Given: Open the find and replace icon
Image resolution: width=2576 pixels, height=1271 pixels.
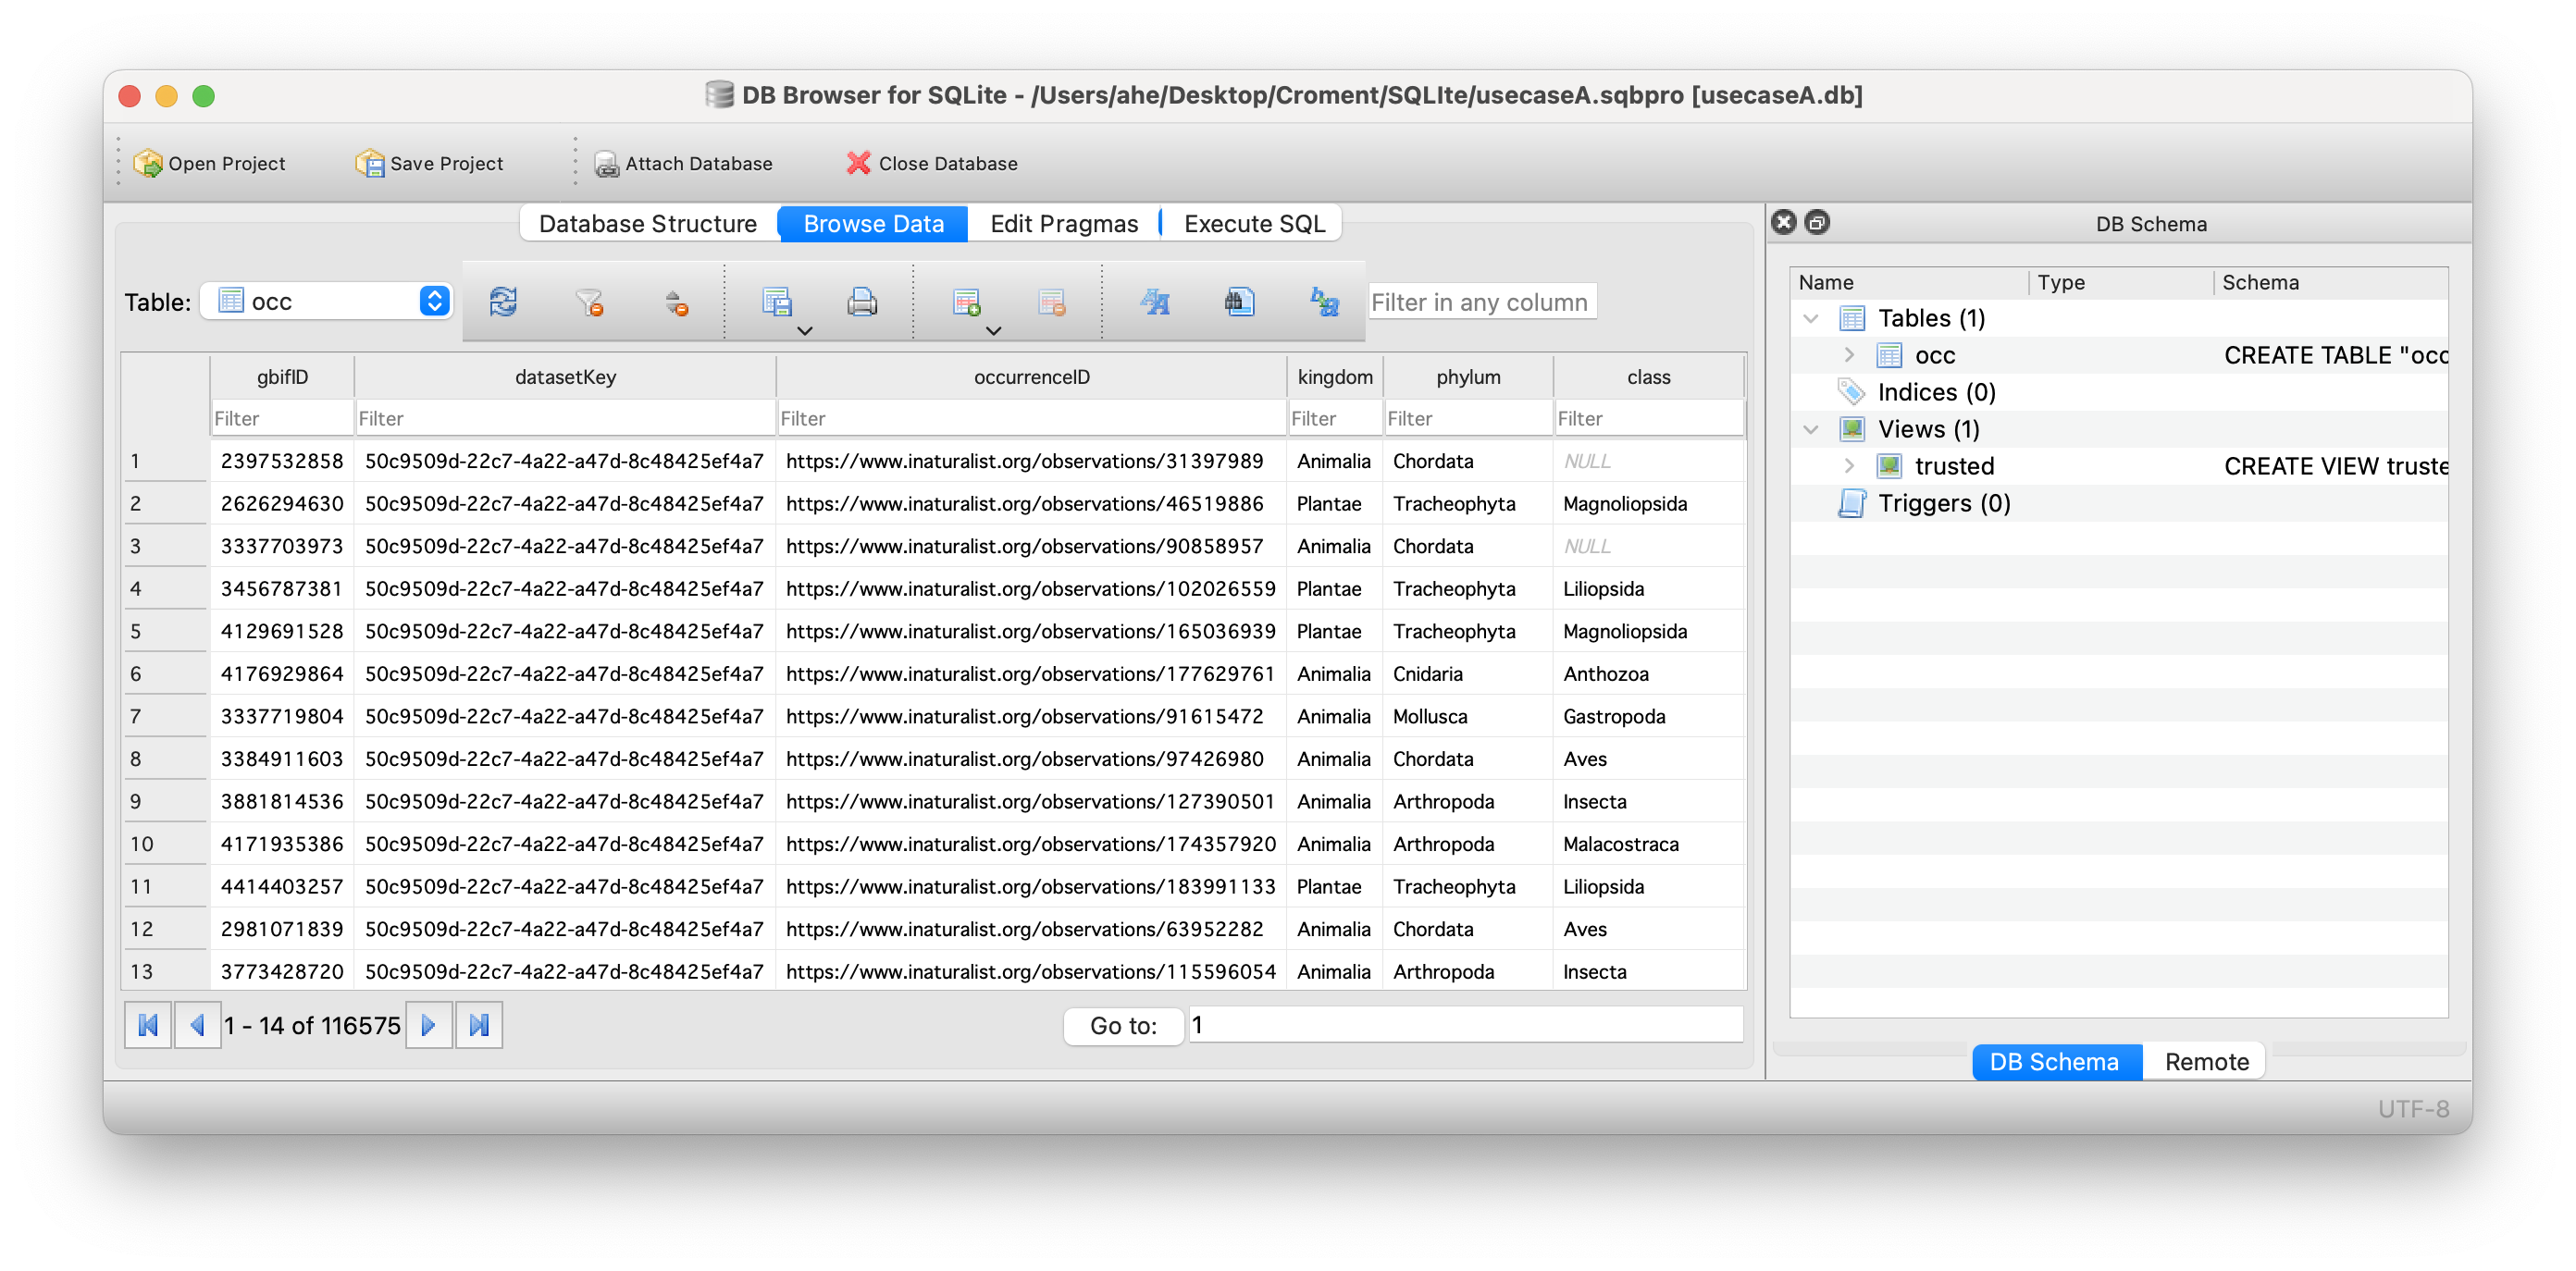Looking at the screenshot, I should [1325, 301].
